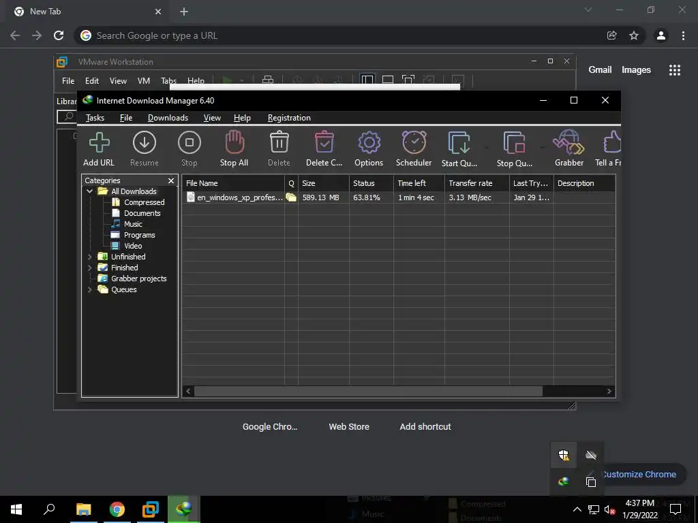Sort by the File Name column header
698x523 pixels.
[233, 183]
